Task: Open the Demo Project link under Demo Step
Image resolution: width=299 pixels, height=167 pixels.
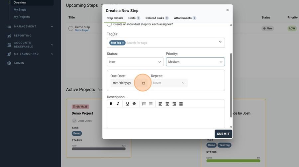Action: (x=82, y=30)
